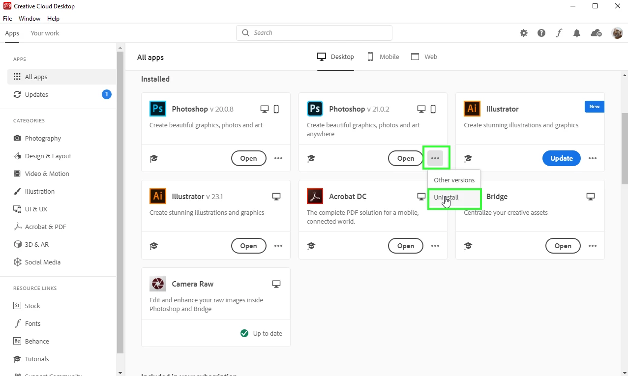Choose Other versions from the menu
The image size is (628, 376).
(x=454, y=180)
